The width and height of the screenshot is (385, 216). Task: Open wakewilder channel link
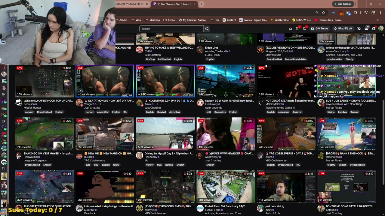pyautogui.click(x=212, y=157)
